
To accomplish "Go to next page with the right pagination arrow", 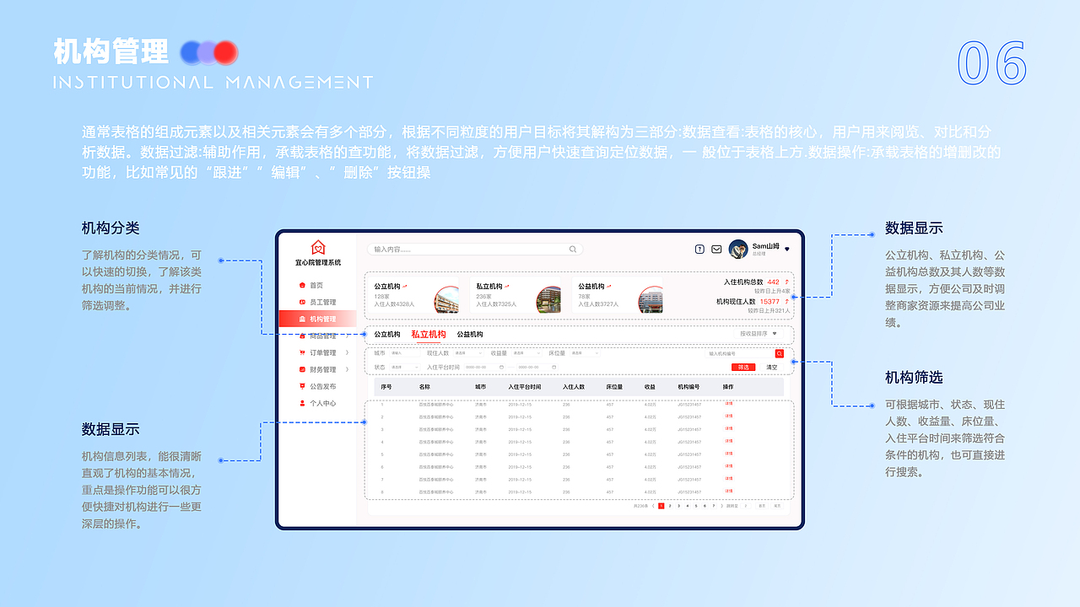I will pos(722,506).
